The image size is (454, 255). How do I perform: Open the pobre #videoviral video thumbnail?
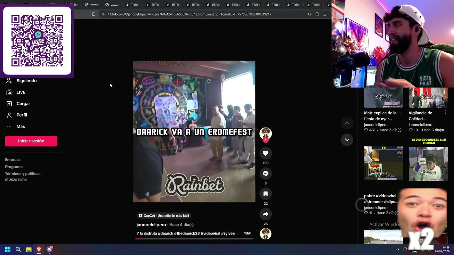click(383, 164)
